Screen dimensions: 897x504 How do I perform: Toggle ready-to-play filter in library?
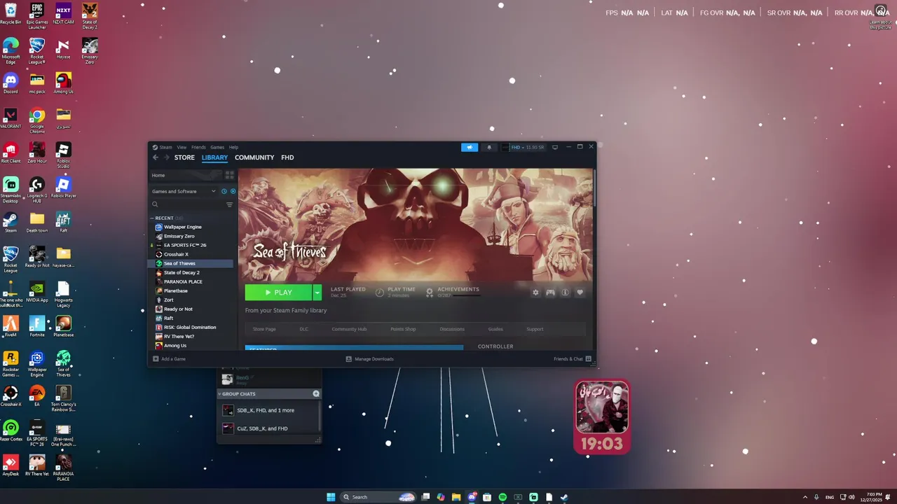click(233, 191)
